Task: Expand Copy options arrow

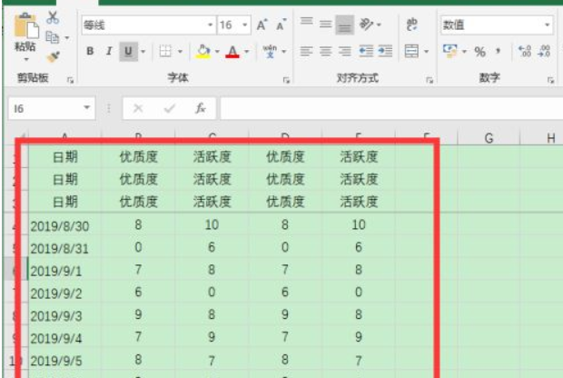Action: 67,37
